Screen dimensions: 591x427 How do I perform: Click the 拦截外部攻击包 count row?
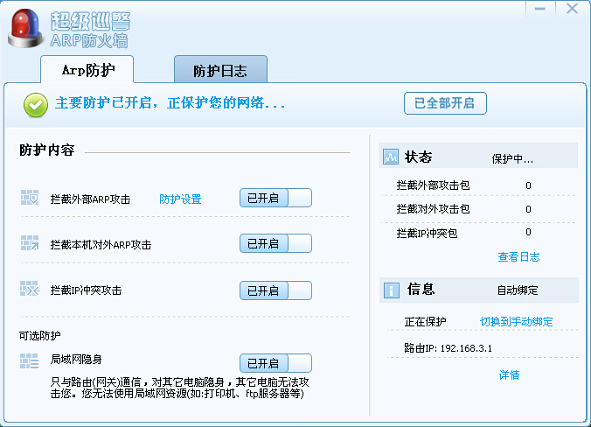click(x=479, y=185)
